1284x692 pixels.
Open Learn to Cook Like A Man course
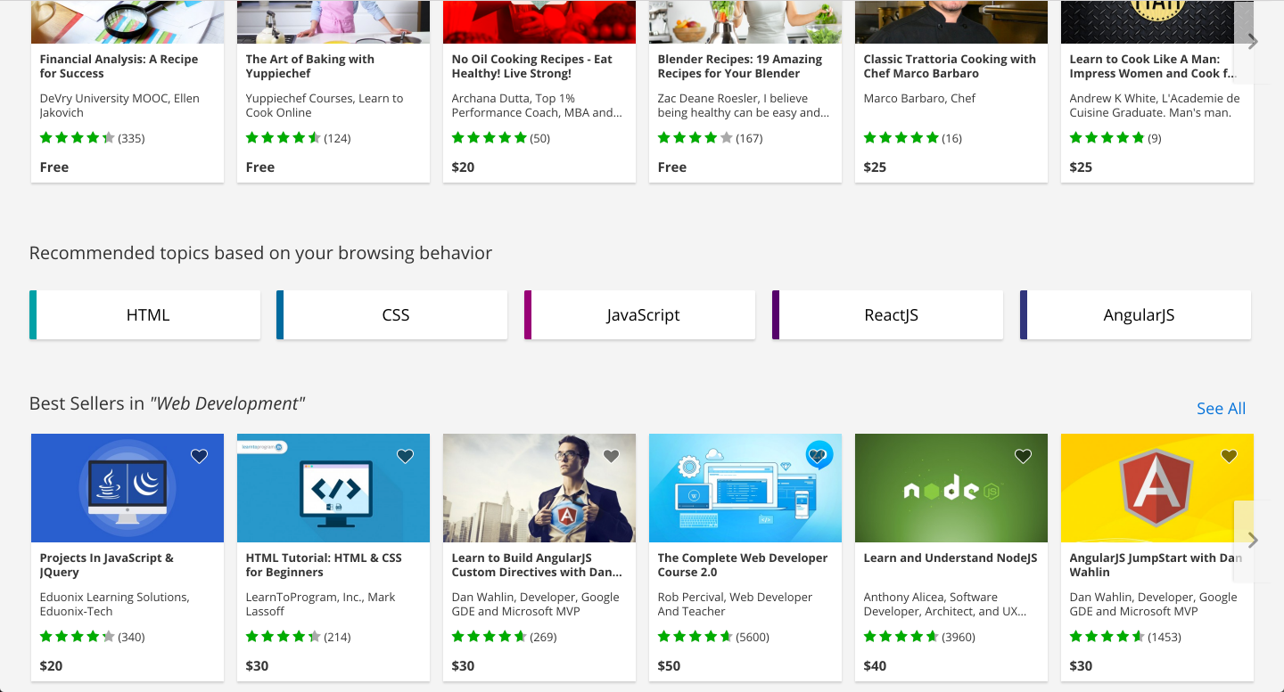point(1153,66)
